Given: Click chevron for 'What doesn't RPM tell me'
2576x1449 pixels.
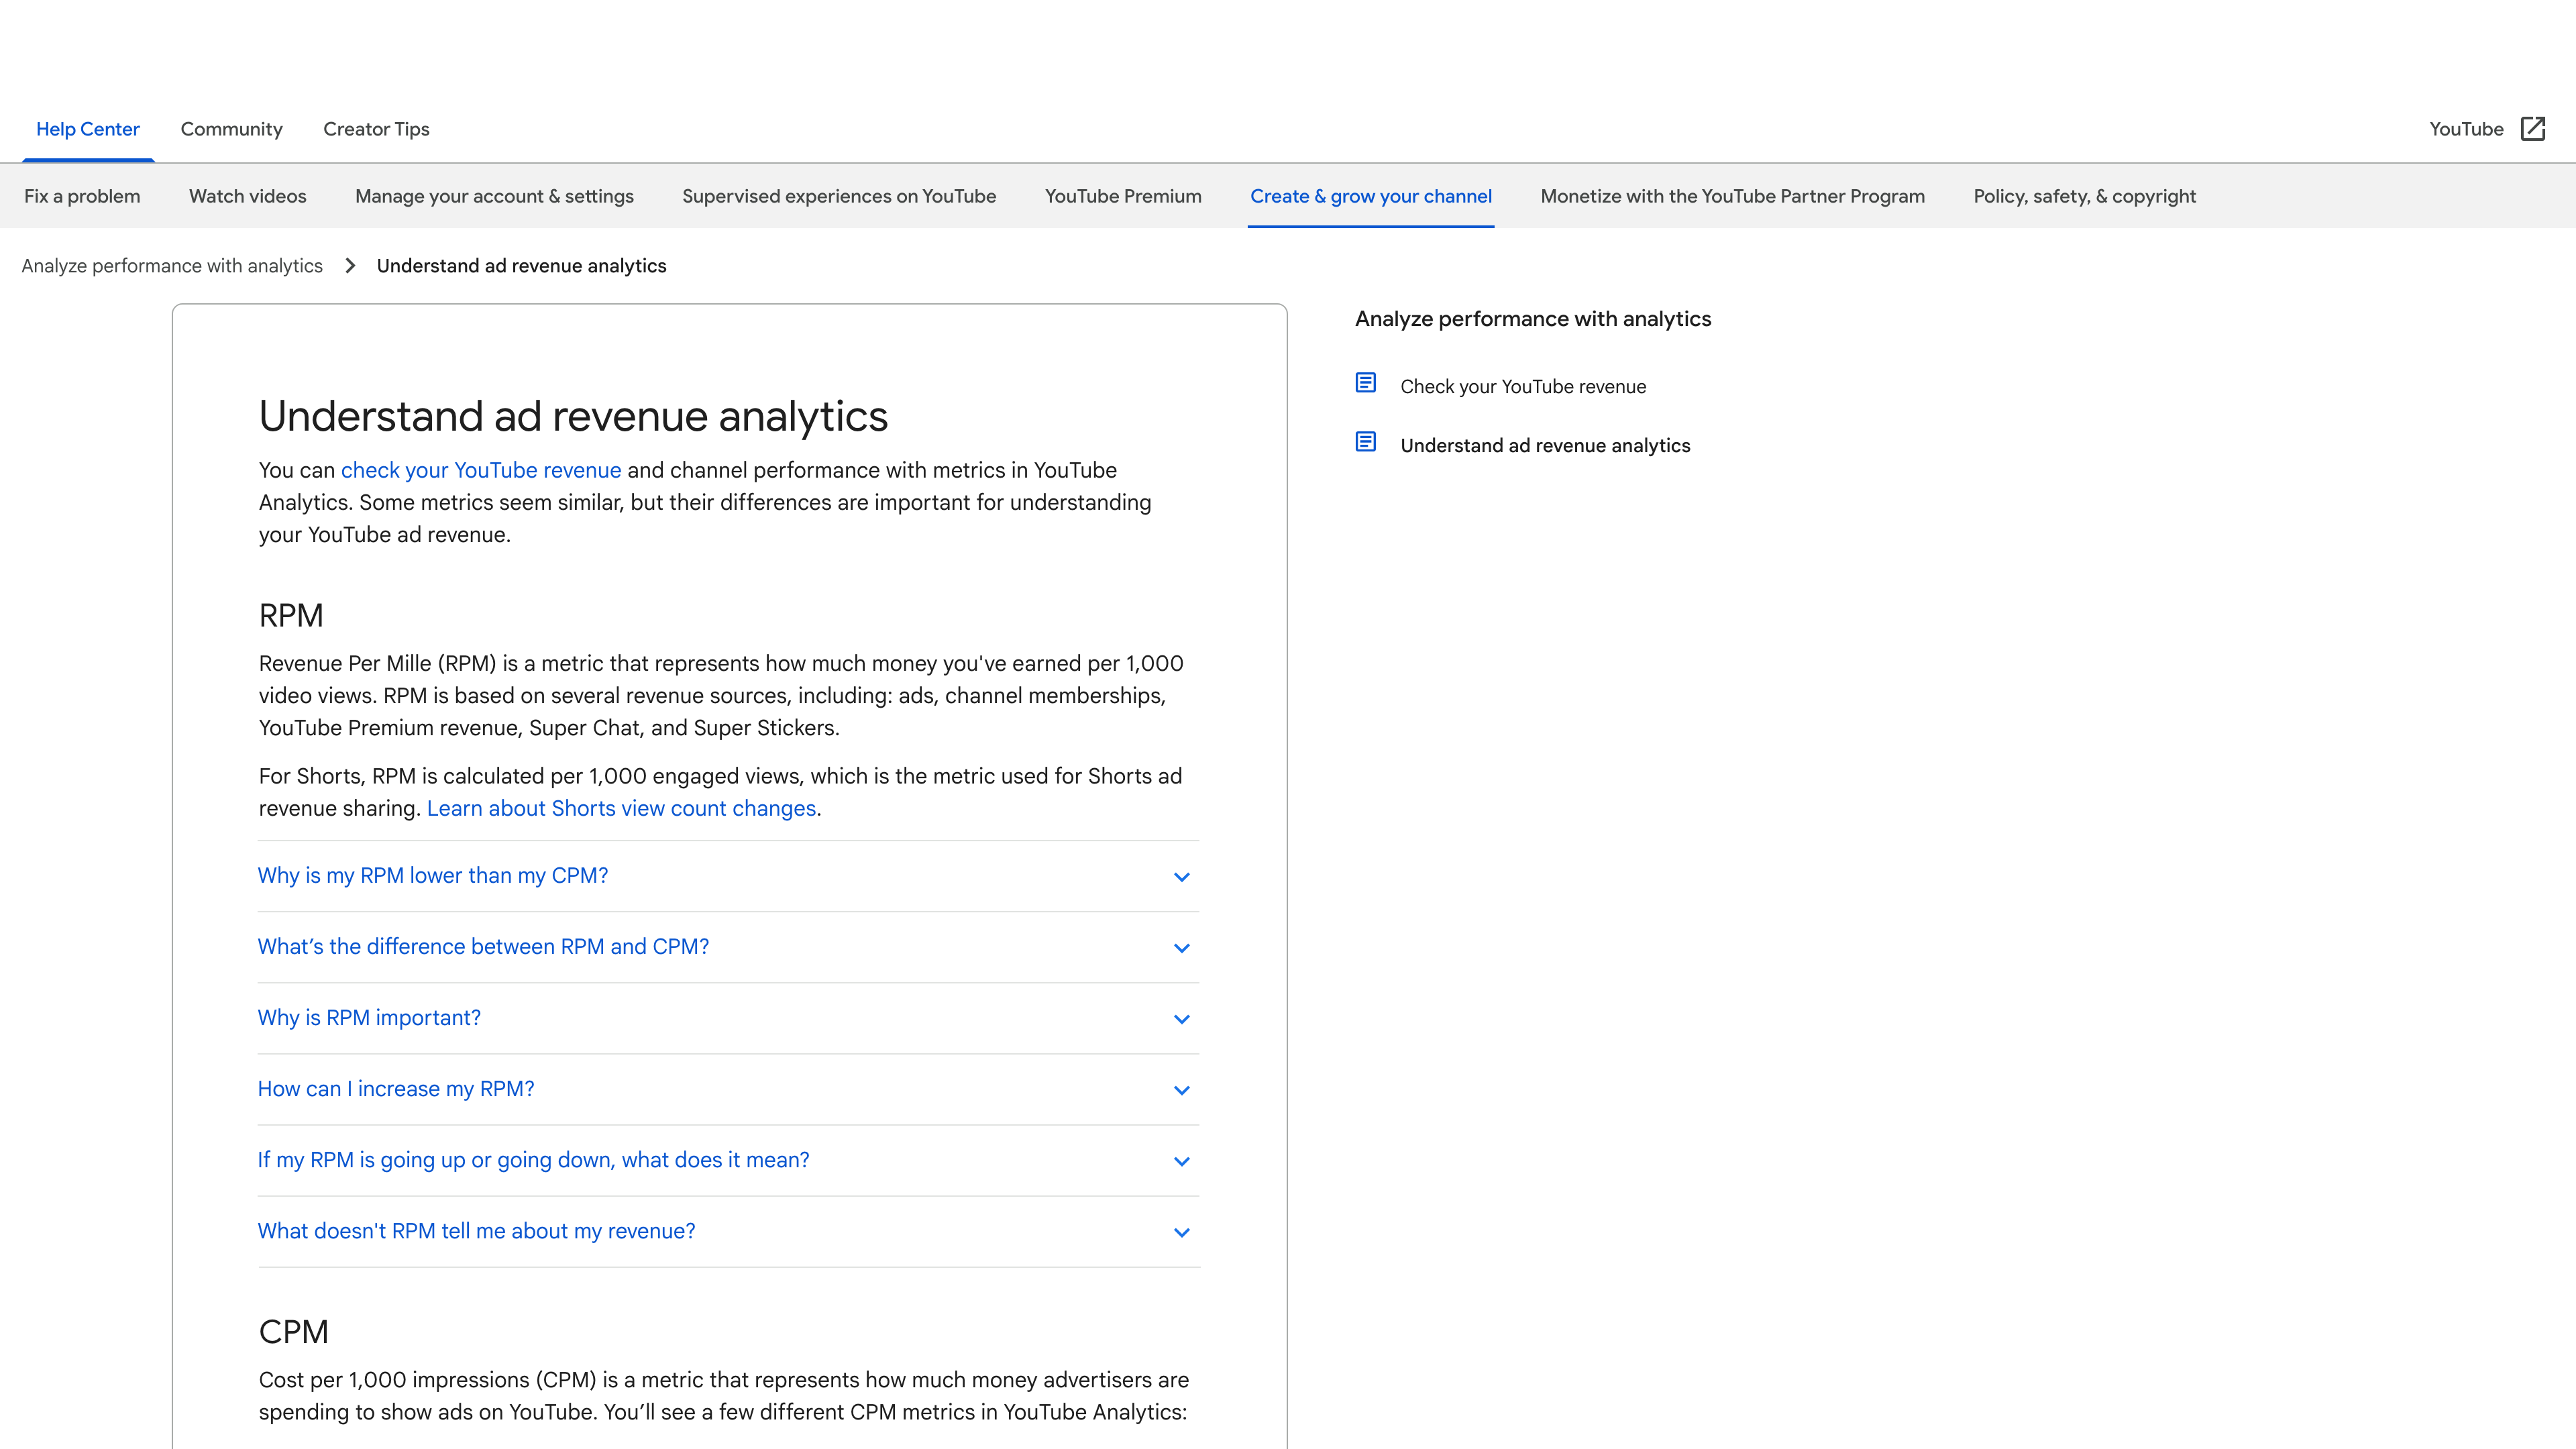Looking at the screenshot, I should click(1181, 1232).
